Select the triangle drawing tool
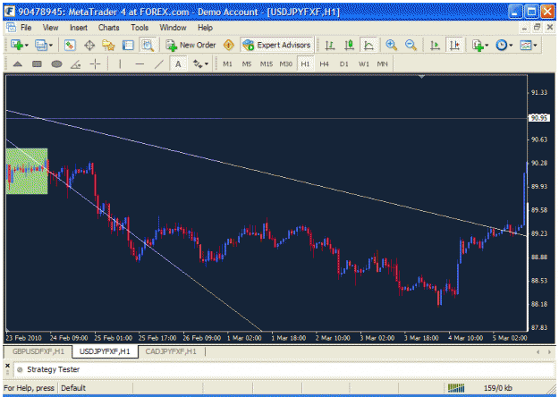Image resolution: width=559 pixels, height=397 pixels. click(18, 64)
